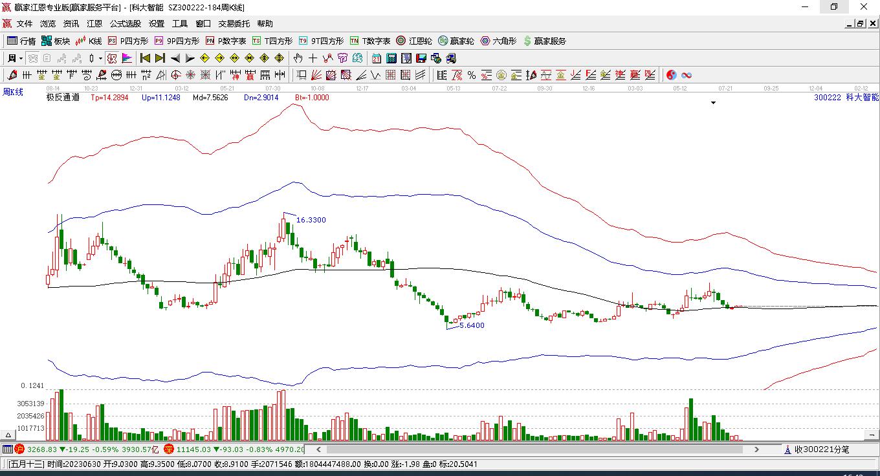The width and height of the screenshot is (880, 476).
Task: Jump to first bar with skip-to-start arrow
Action: click(146, 58)
